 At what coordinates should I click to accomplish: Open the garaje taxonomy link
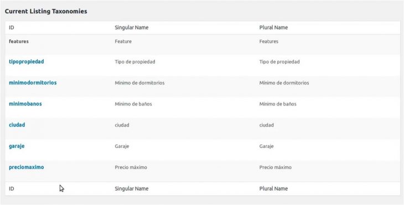17,146
